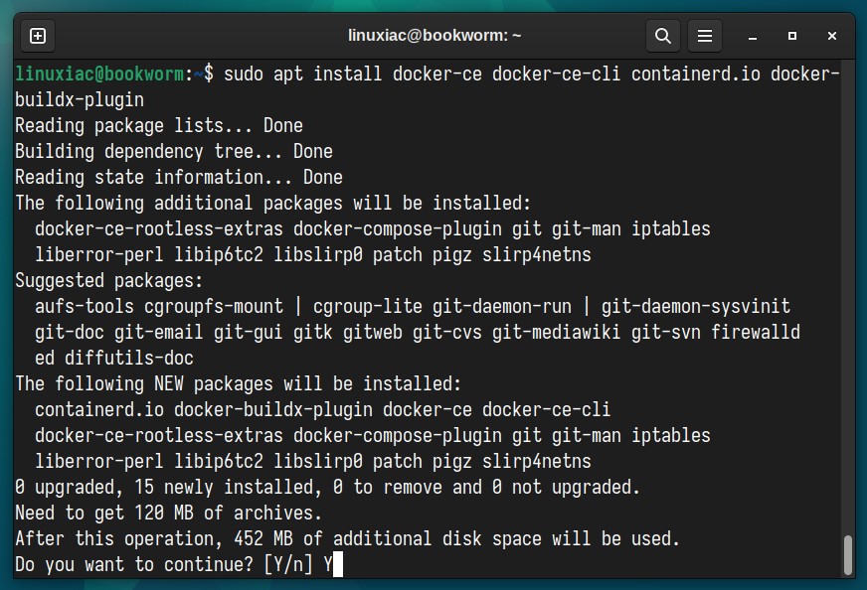Click the 'firewalld' suggested package text

(x=756, y=332)
